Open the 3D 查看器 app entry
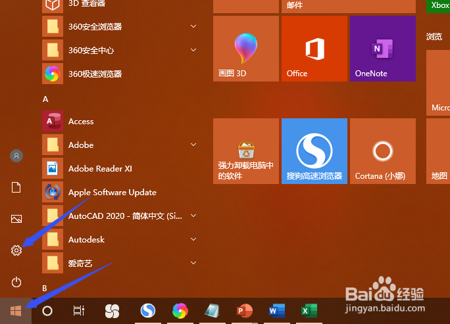Screen dimensions: 450x324 pyautogui.click(x=120, y=5)
